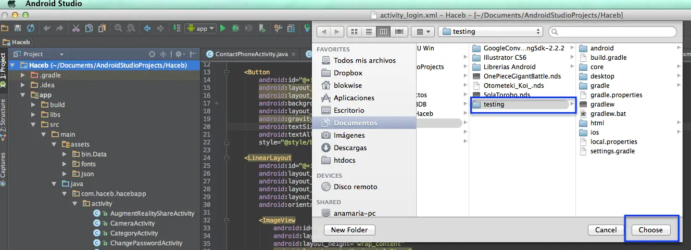Click the Synchronize toolbar icon
The width and height of the screenshot is (691, 250).
[31, 28]
